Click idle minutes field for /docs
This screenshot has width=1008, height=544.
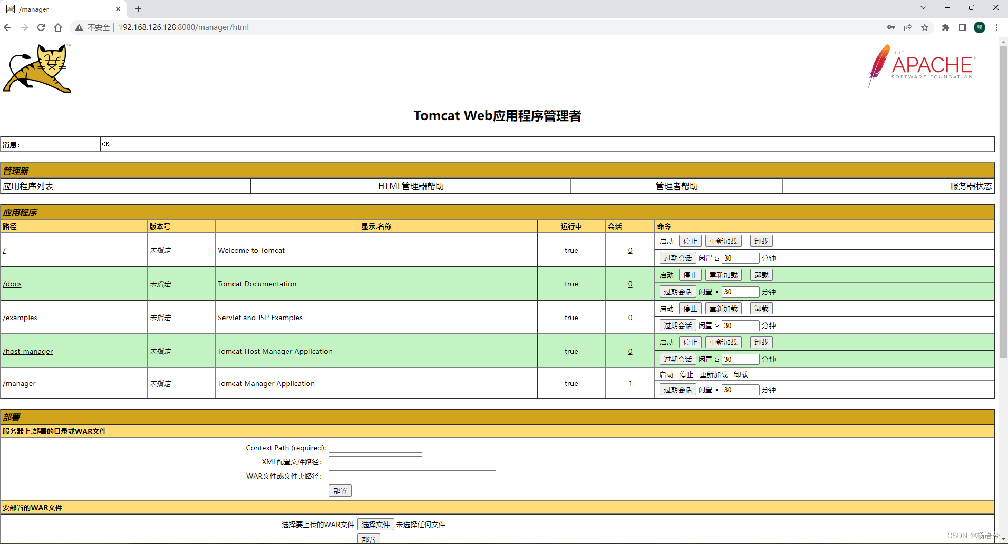pos(740,292)
